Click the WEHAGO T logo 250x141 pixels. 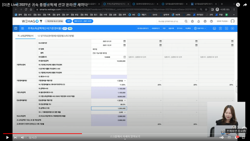[x=32, y=21]
